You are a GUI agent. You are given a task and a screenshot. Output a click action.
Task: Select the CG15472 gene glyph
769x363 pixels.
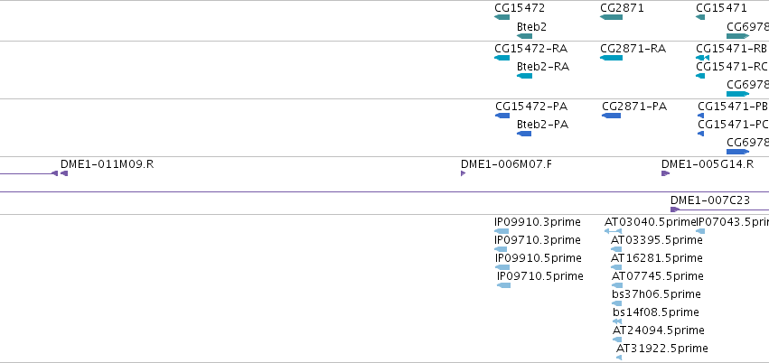coord(502,17)
